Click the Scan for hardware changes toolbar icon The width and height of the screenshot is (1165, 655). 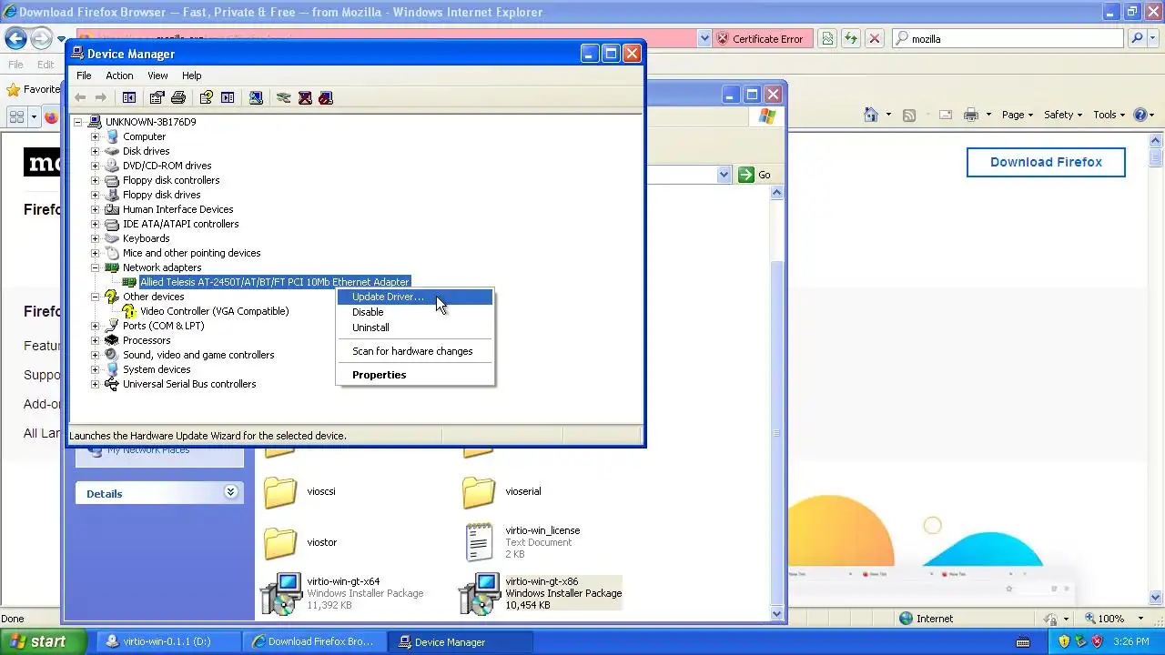(256, 97)
